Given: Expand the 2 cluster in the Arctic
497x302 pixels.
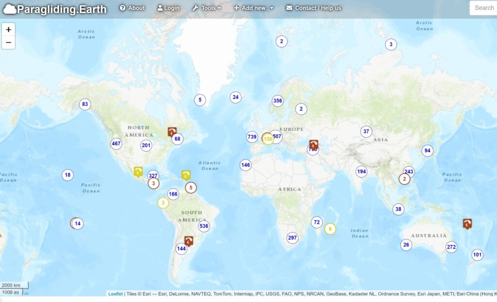Looking at the screenshot, I should tap(282, 42).
